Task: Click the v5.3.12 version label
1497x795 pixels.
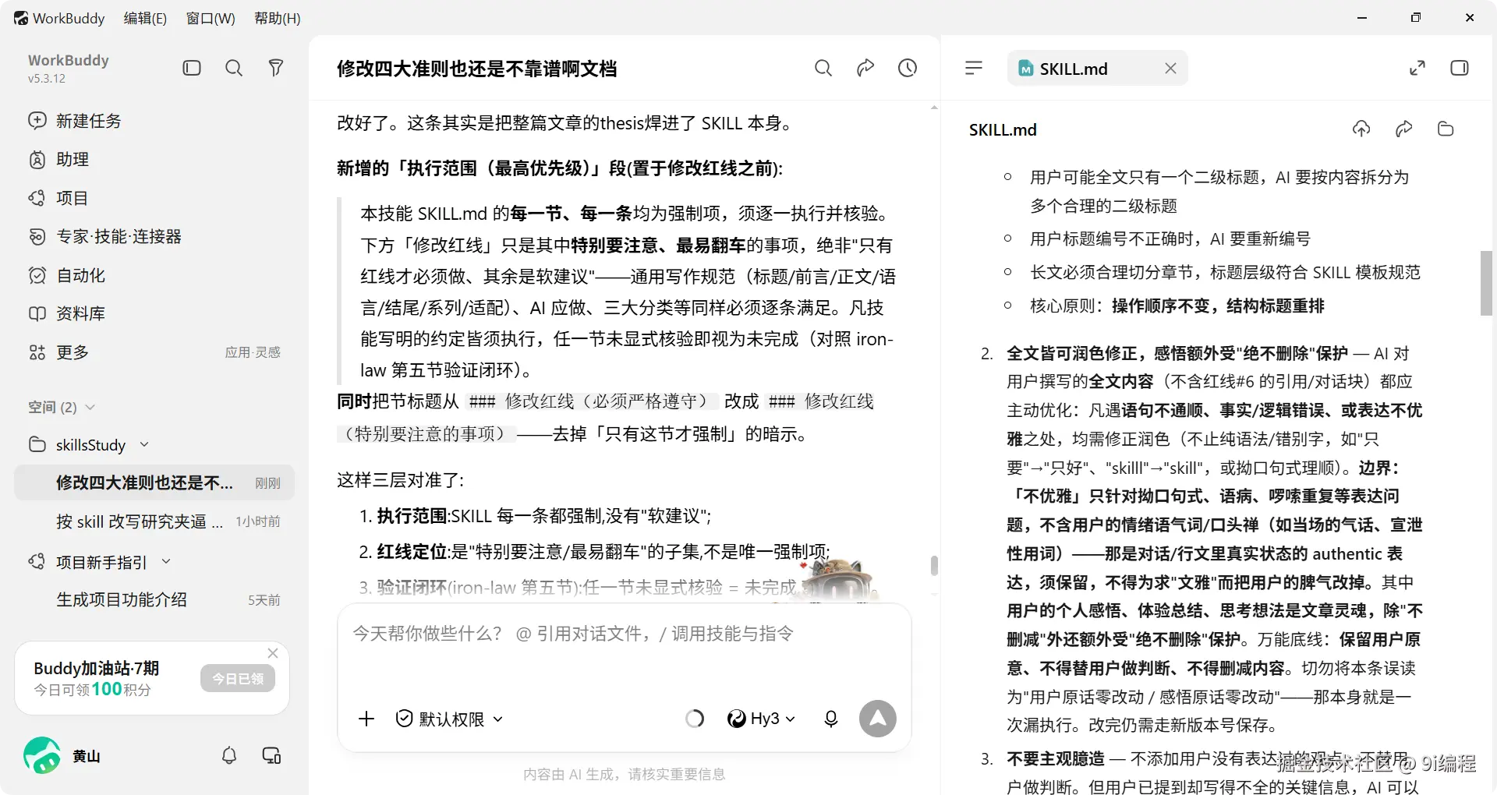Action: pyautogui.click(x=47, y=78)
